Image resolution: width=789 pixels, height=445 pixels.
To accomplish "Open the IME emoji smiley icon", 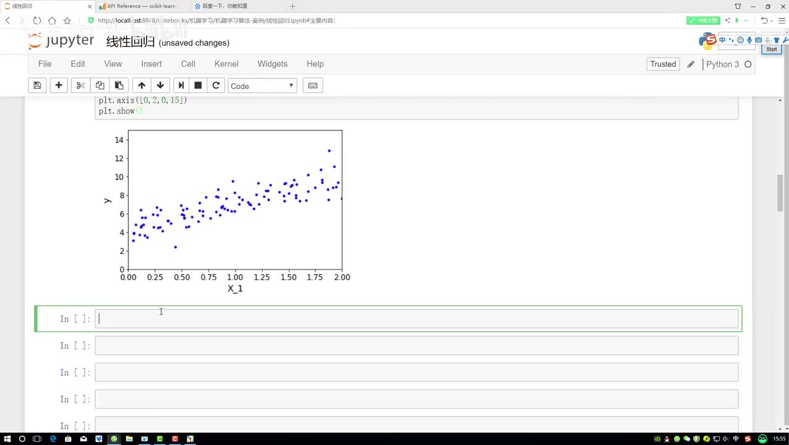I will point(740,40).
